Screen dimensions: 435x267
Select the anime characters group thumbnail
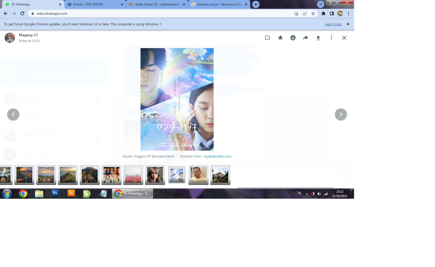click(111, 175)
